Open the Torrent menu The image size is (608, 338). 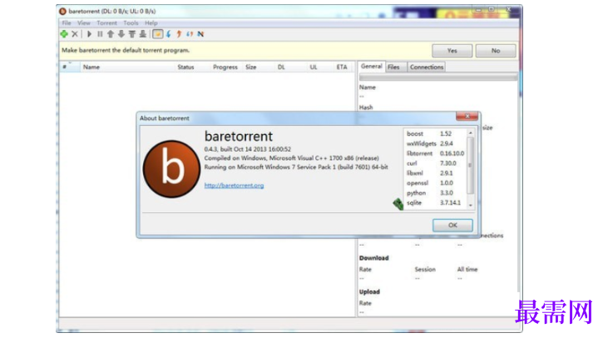106,23
